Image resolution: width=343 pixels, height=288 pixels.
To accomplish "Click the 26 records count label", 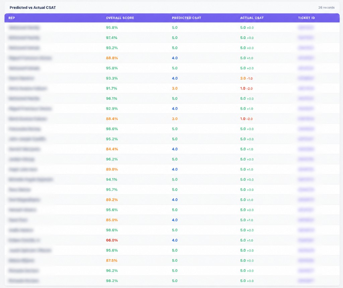I will point(326,7).
